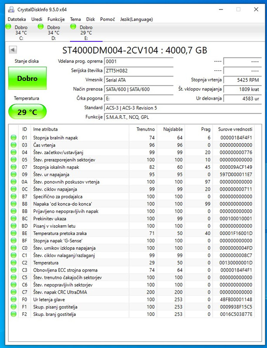Click status dot for attribute 03 Čas vrtenja

13,145
